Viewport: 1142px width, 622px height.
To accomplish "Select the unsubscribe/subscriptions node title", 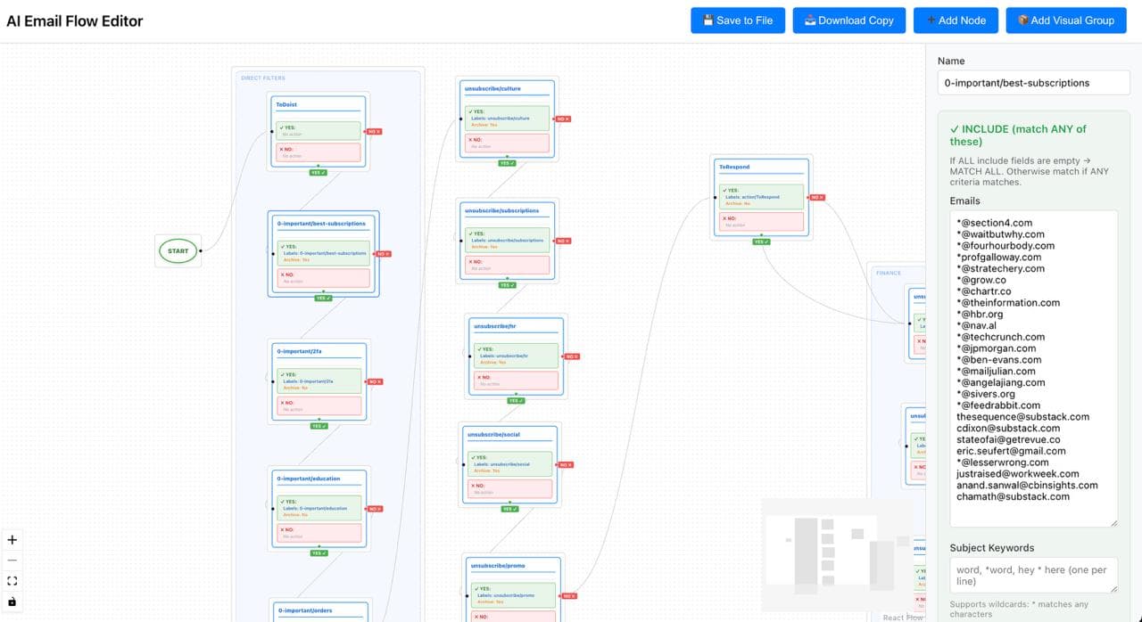I will (502, 211).
